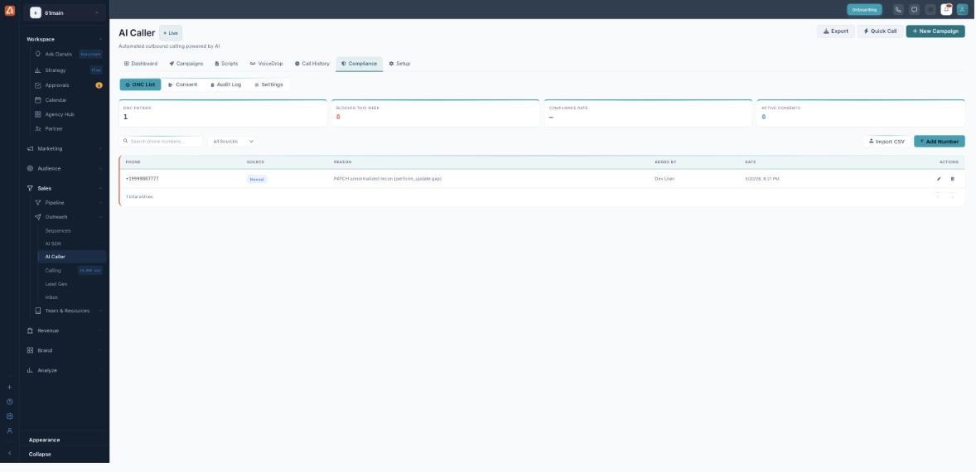
Task: Switch to the VoiceDrop tab
Action: click(x=267, y=64)
